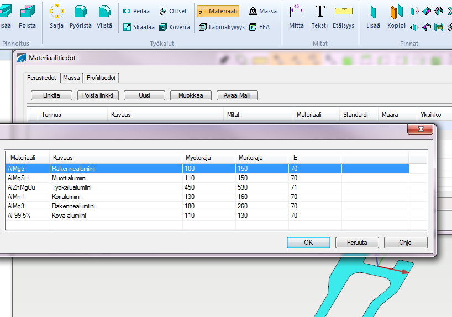Select the Mitta dimension tool

point(297,16)
